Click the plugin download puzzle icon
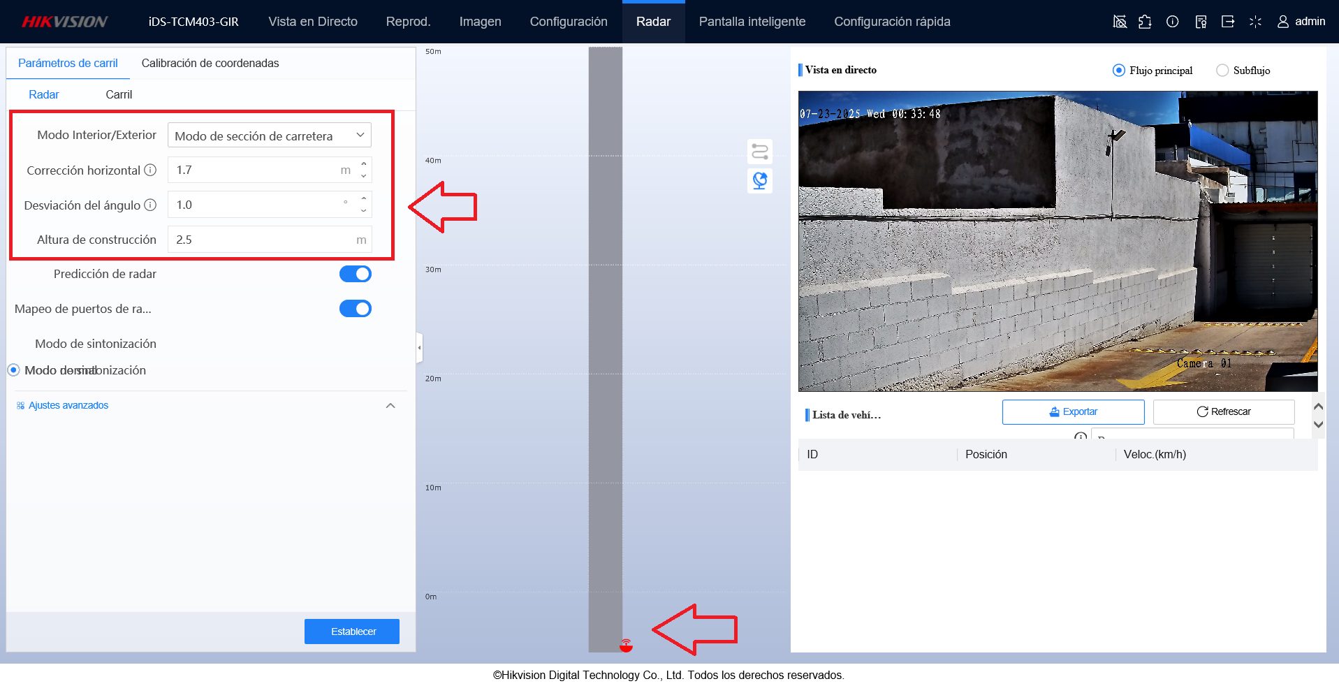Viewport: 1339px width, 686px height. click(x=1145, y=22)
